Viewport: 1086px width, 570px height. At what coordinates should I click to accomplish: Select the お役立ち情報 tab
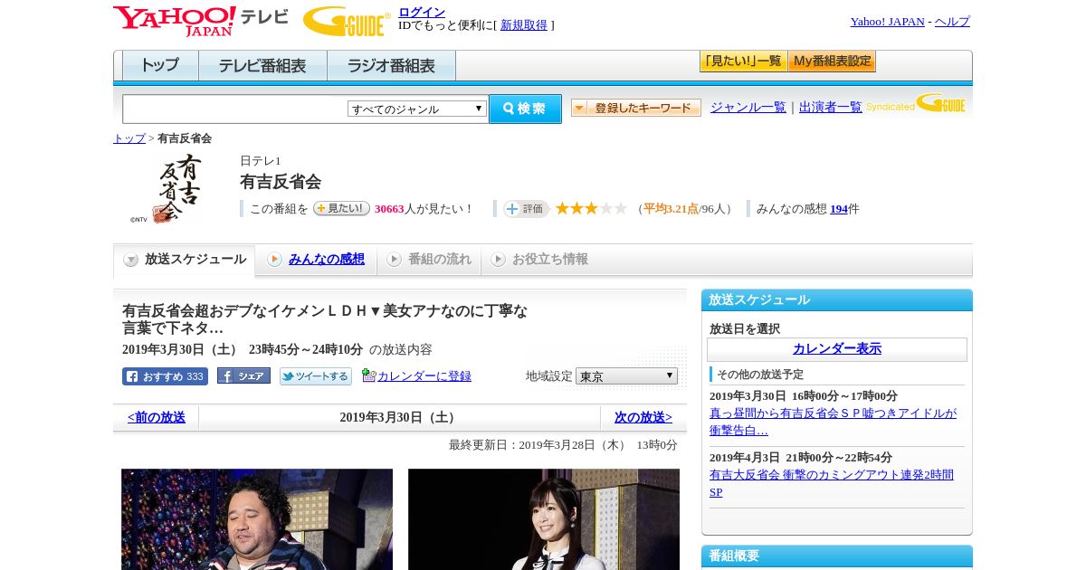pyautogui.click(x=539, y=260)
